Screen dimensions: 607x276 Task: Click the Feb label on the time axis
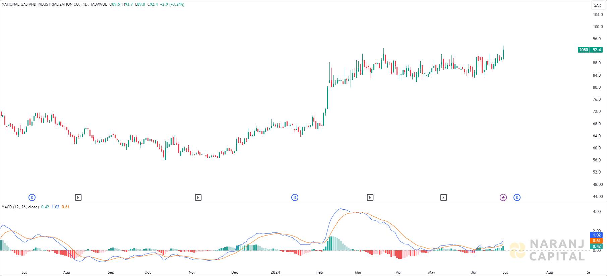319,272
